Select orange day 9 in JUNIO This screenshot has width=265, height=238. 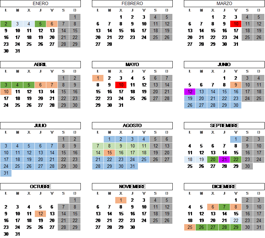(236, 85)
